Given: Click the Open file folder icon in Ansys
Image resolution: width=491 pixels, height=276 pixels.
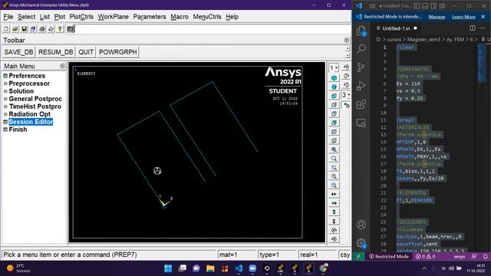Looking at the screenshot, I should tap(15, 29).
